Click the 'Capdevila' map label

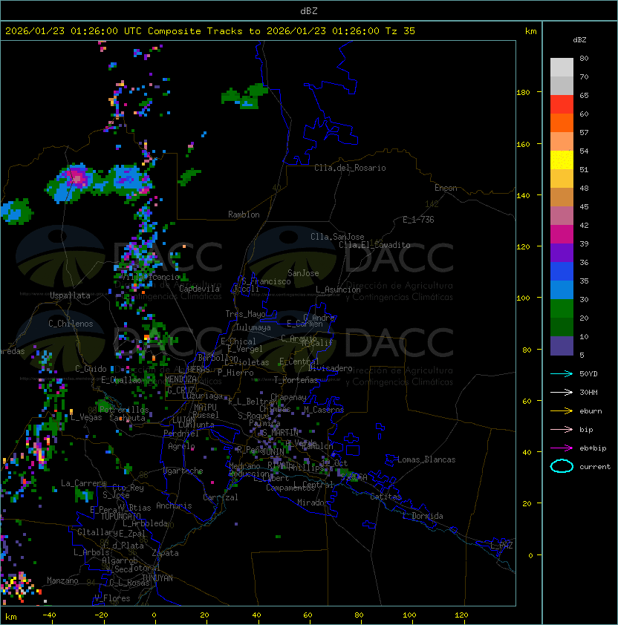point(199,289)
